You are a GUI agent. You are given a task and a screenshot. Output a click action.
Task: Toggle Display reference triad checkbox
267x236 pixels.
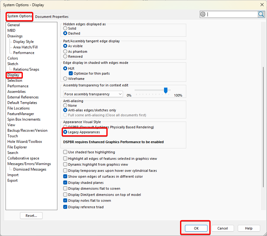point(65,207)
